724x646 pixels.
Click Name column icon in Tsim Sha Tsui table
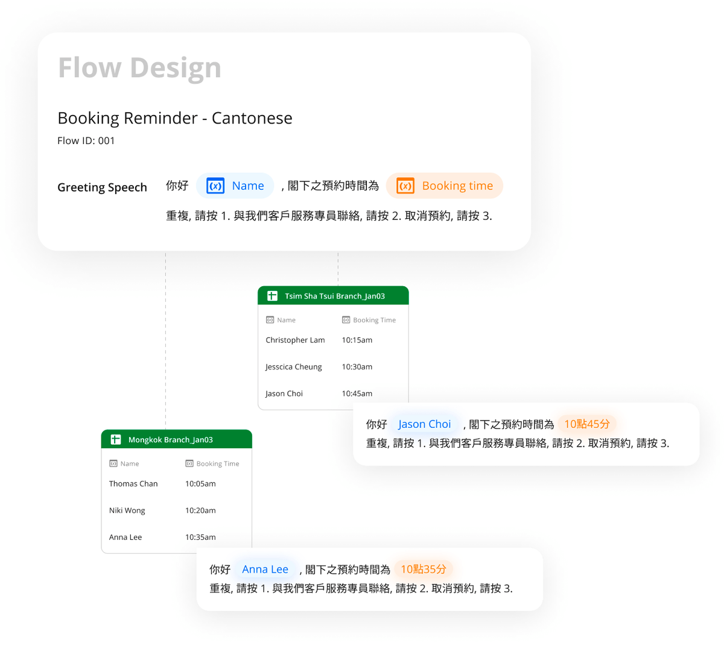[x=270, y=320]
